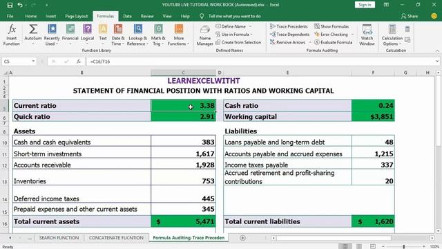
Task: Open the SEARCH FUNCTION sheet tab
Action: coord(59,238)
